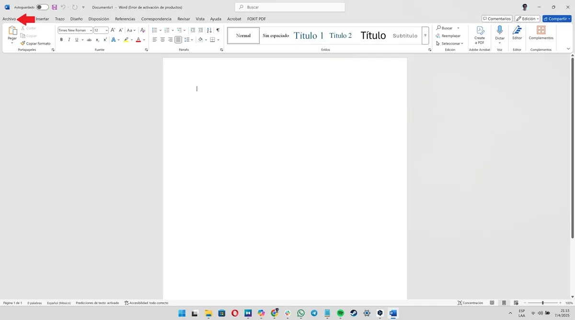Open the Buscar find dropdown in Edición
Image resolution: width=575 pixels, height=320 pixels.
[458, 28]
